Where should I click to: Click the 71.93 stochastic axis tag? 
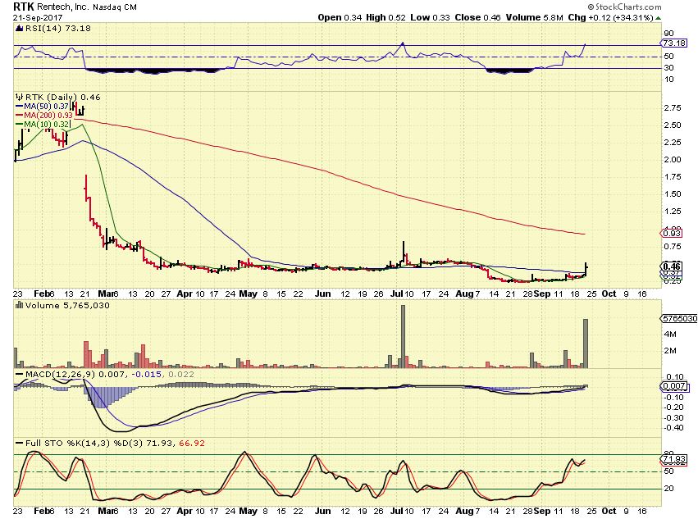(x=674, y=458)
